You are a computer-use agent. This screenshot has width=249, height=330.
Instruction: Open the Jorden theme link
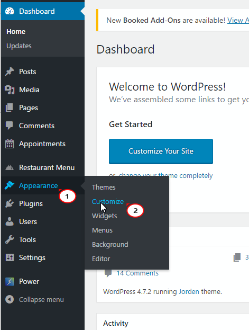[x=189, y=292]
